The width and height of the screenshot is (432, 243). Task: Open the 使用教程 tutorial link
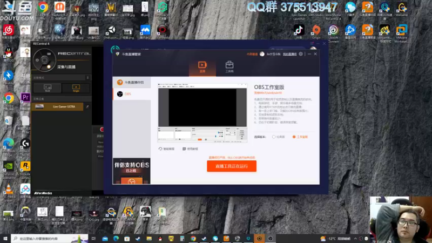190,149
